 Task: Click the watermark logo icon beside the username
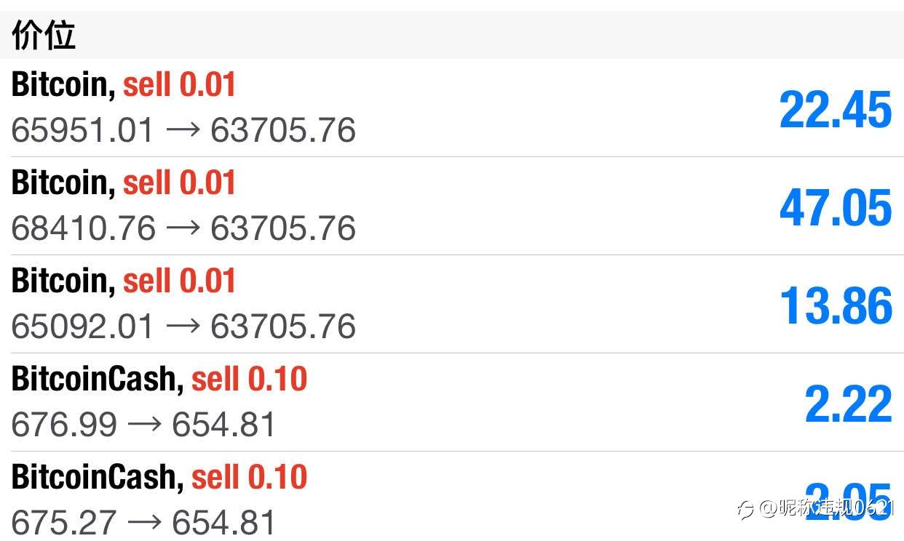point(745,509)
